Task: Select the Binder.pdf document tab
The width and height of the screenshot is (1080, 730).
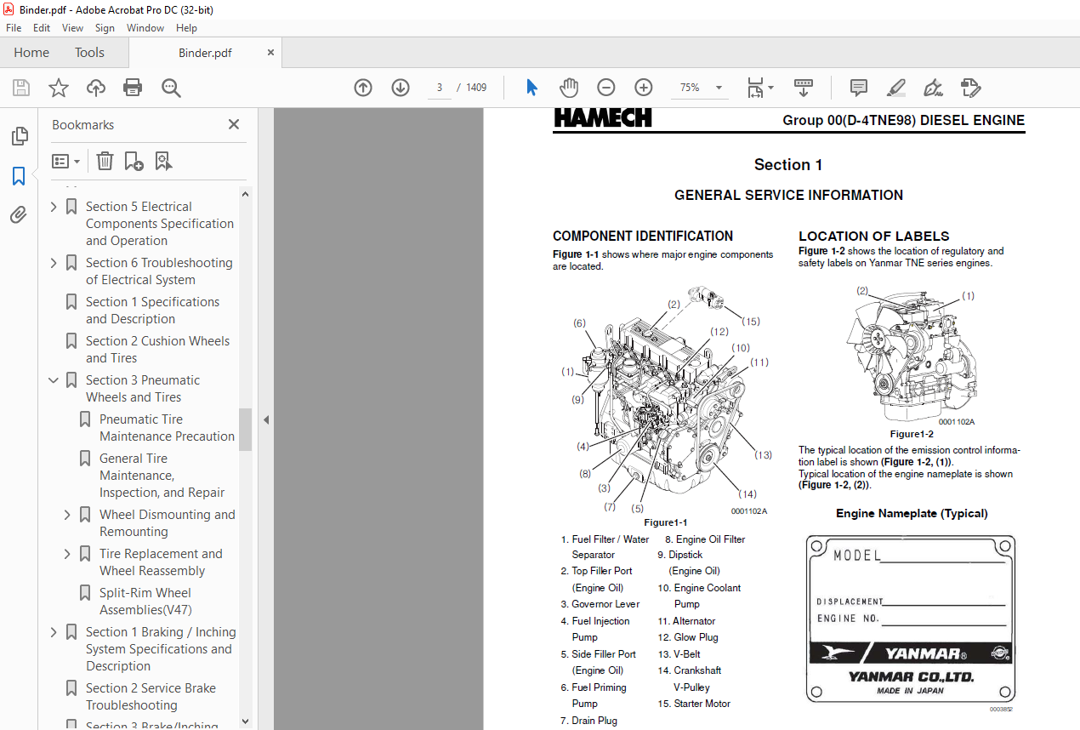Action: point(205,53)
